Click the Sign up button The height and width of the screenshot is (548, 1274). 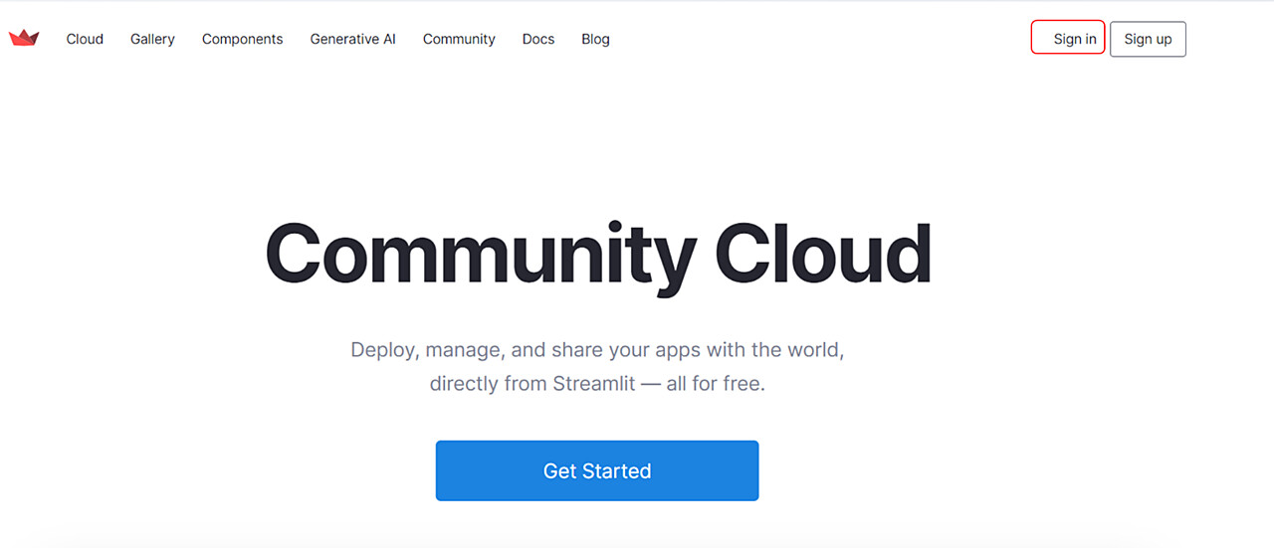1148,39
